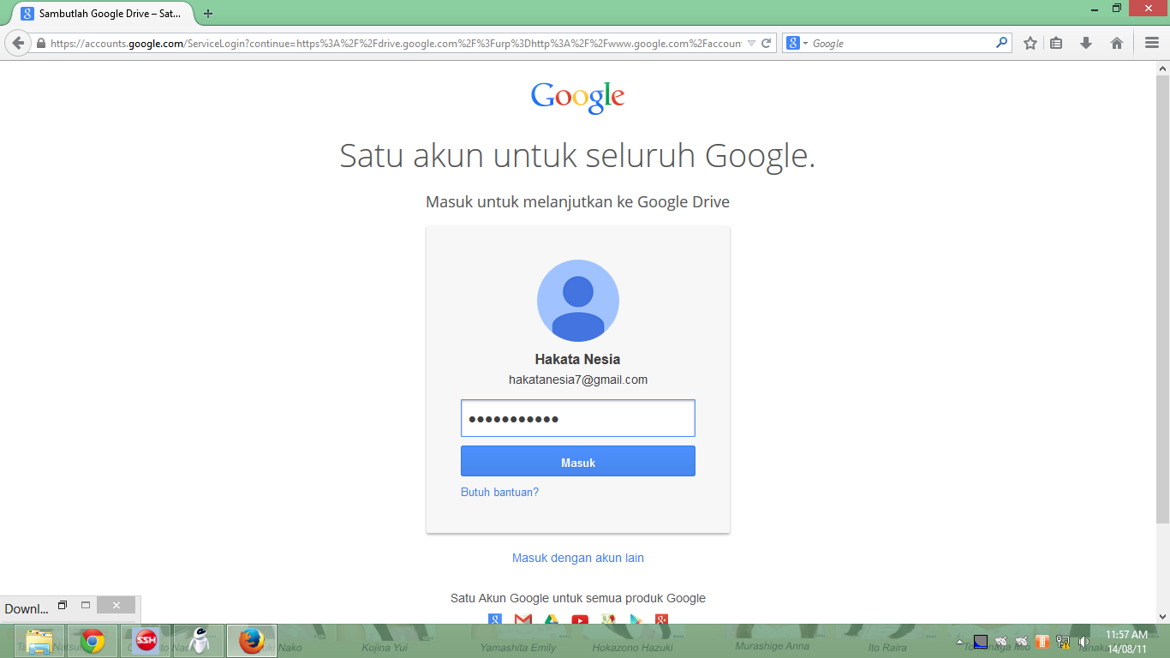Open File Explorer from the taskbar
Viewport: 1170px width, 658px height.
pos(39,641)
